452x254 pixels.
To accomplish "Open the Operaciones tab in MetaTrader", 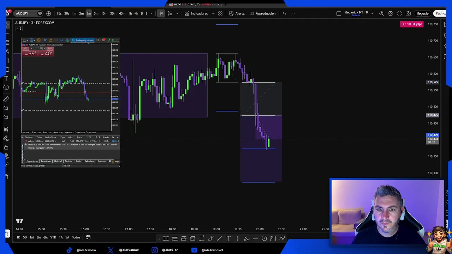I will (32, 161).
